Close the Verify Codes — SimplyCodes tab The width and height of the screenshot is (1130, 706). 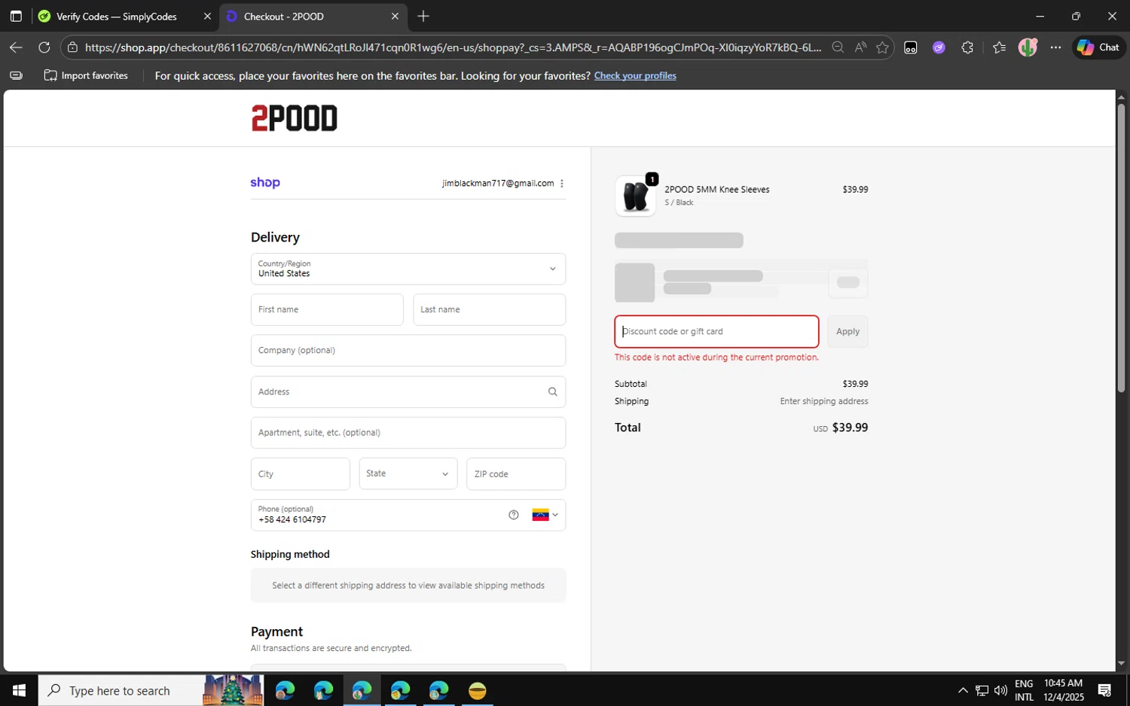tap(207, 16)
